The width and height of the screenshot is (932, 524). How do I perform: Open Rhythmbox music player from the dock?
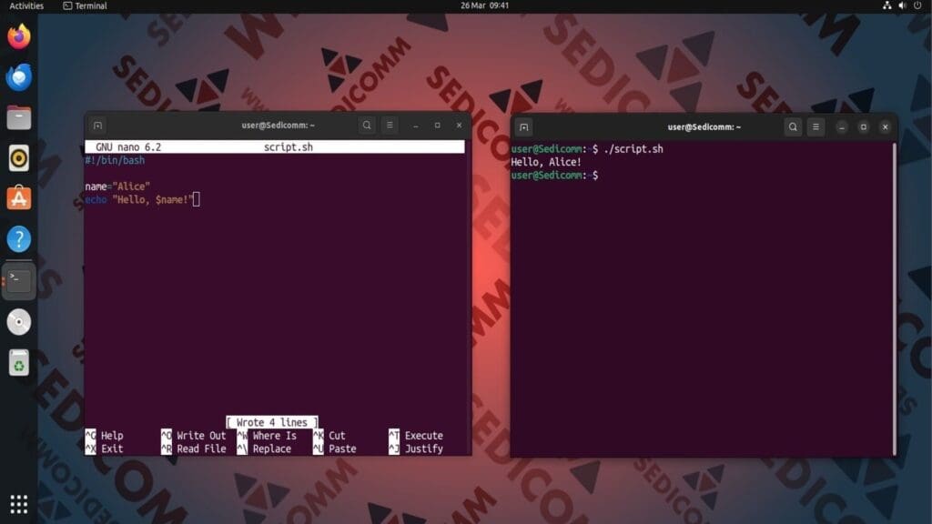click(18, 157)
